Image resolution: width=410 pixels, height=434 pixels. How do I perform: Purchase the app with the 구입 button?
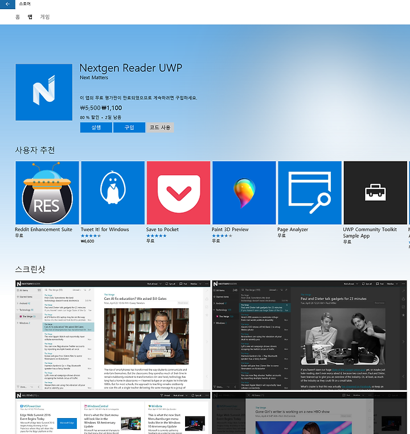[x=129, y=127]
